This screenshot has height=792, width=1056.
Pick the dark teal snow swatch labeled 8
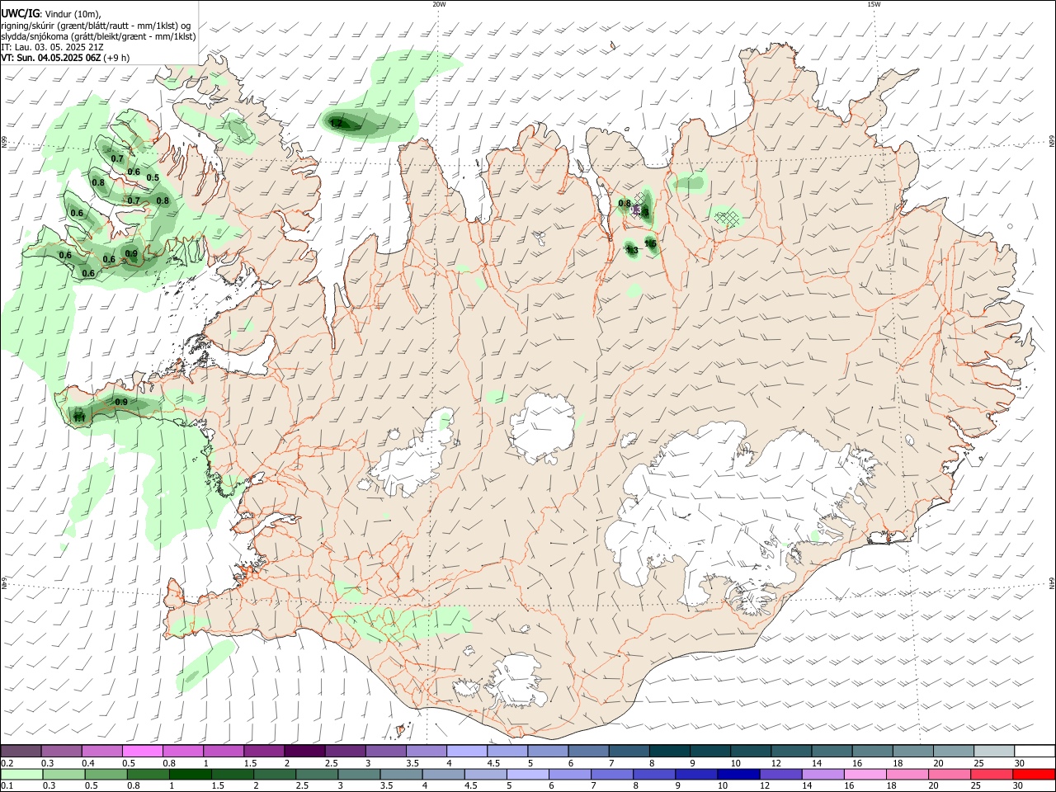click(669, 752)
